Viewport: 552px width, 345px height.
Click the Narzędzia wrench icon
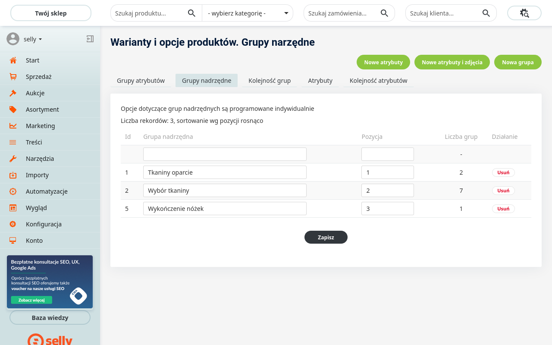point(13,159)
